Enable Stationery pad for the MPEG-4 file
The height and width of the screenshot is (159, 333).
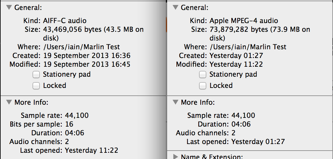[203, 75]
